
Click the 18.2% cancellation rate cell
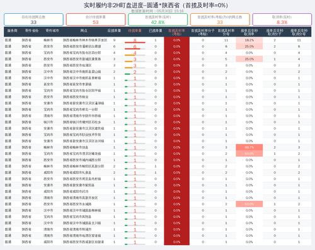coord(249,40)
